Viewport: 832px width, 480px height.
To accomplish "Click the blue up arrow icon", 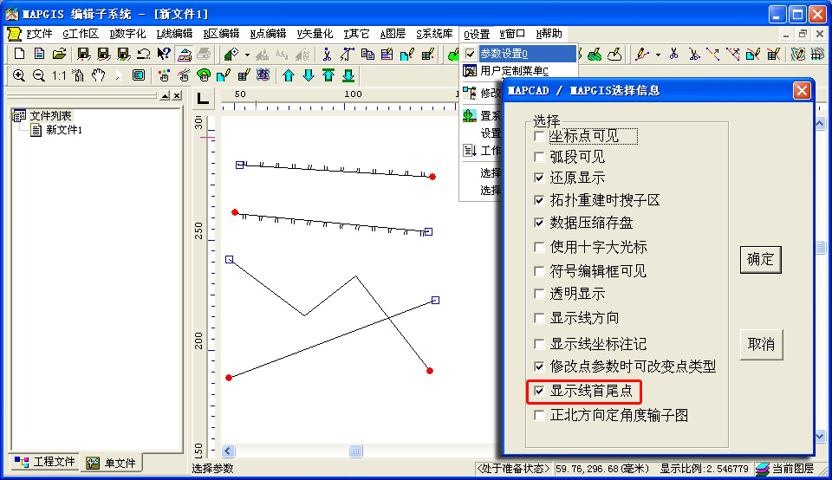I will (x=288, y=75).
